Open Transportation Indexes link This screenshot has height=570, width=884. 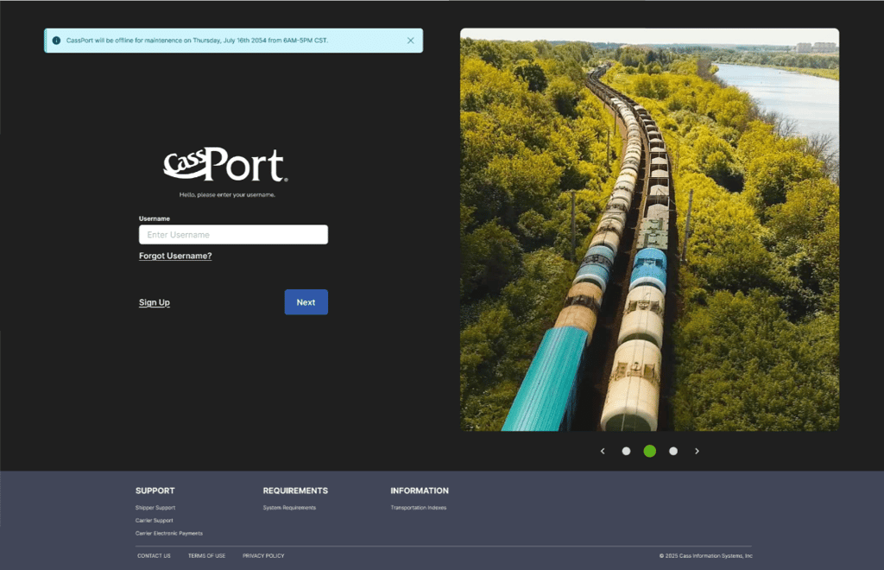point(419,508)
